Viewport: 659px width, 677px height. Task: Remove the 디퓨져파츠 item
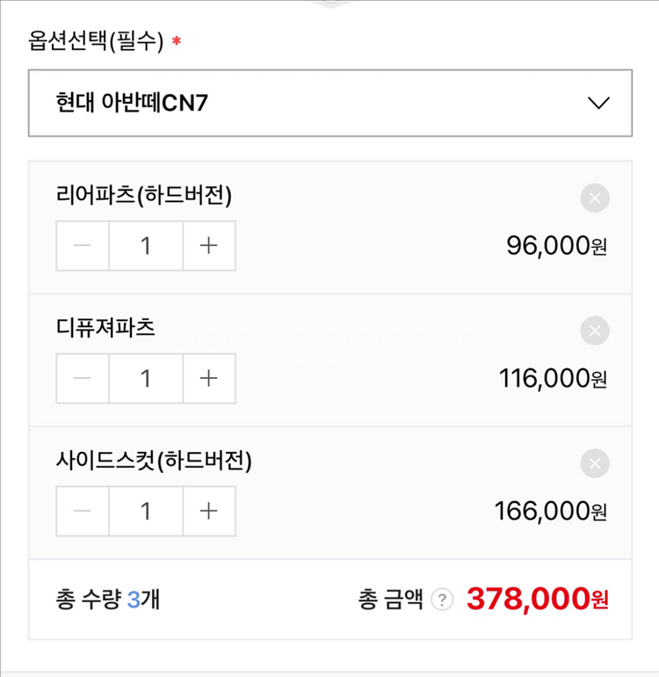(595, 331)
